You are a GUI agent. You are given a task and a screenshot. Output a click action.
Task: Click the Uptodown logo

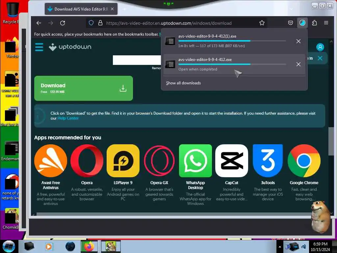coord(70,47)
